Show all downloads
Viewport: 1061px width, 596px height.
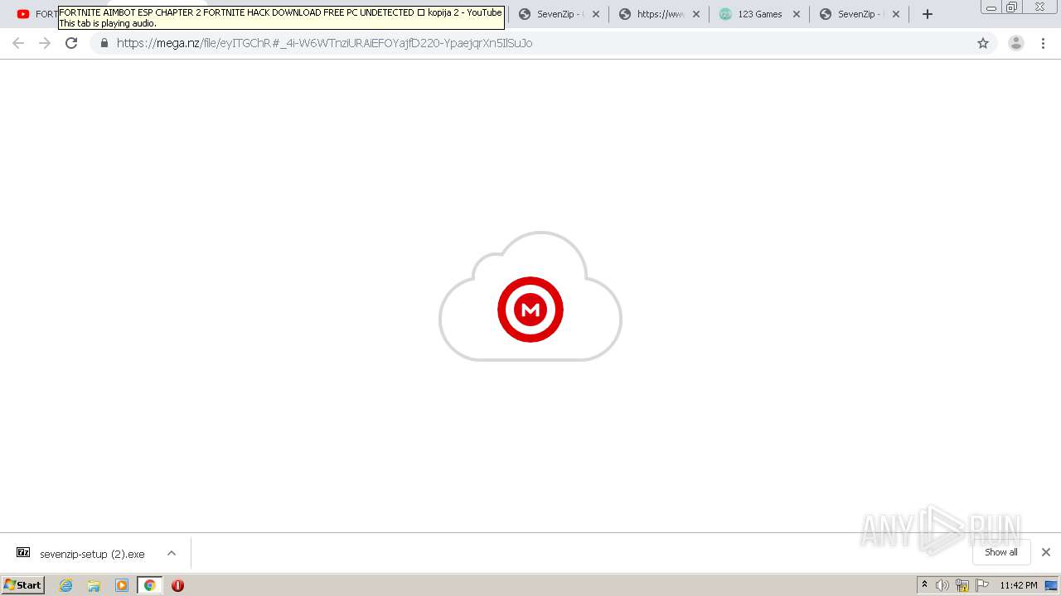pyautogui.click(x=1000, y=552)
